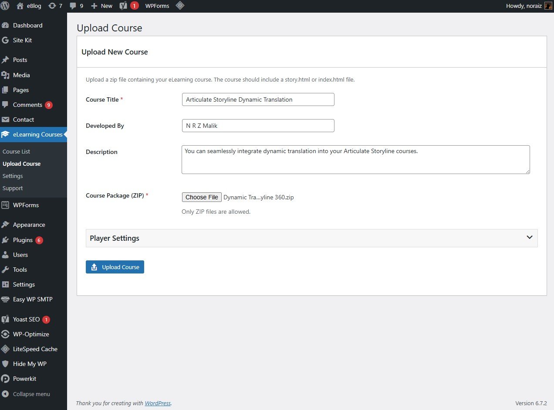Click the LiteSpeed diamond icon in admin bar
The image size is (554, 410).
[x=180, y=6]
